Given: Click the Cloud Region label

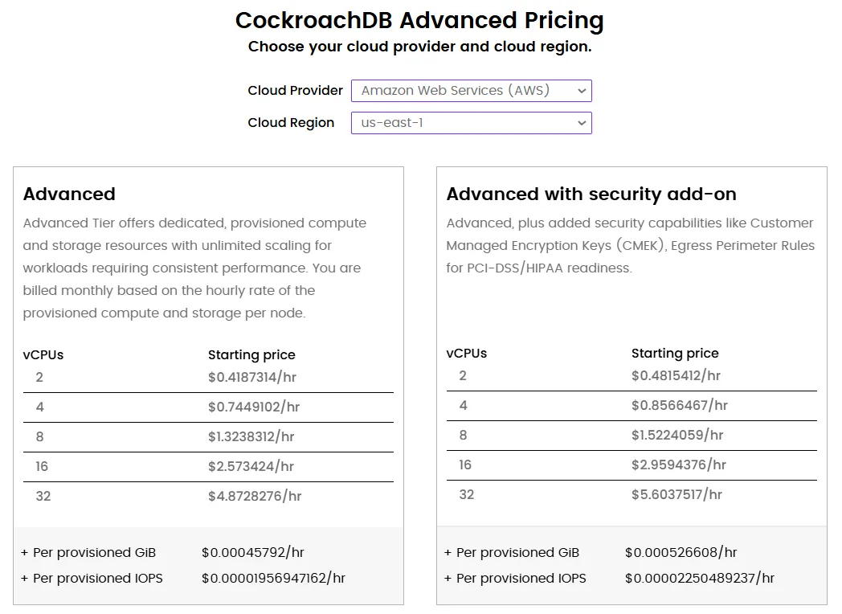Looking at the screenshot, I should tap(291, 123).
